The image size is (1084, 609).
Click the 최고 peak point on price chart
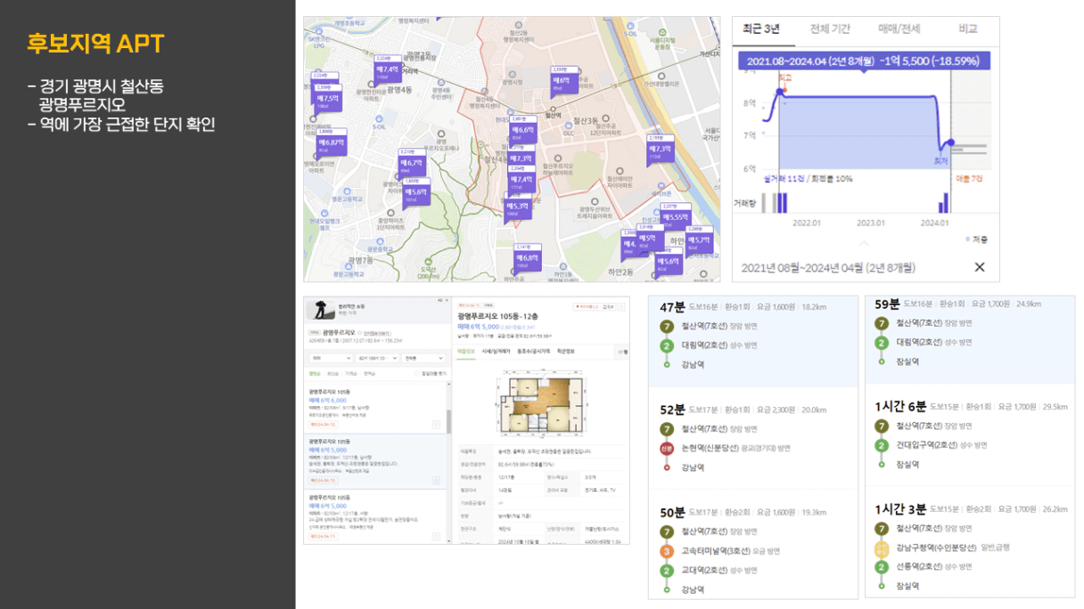point(780,91)
